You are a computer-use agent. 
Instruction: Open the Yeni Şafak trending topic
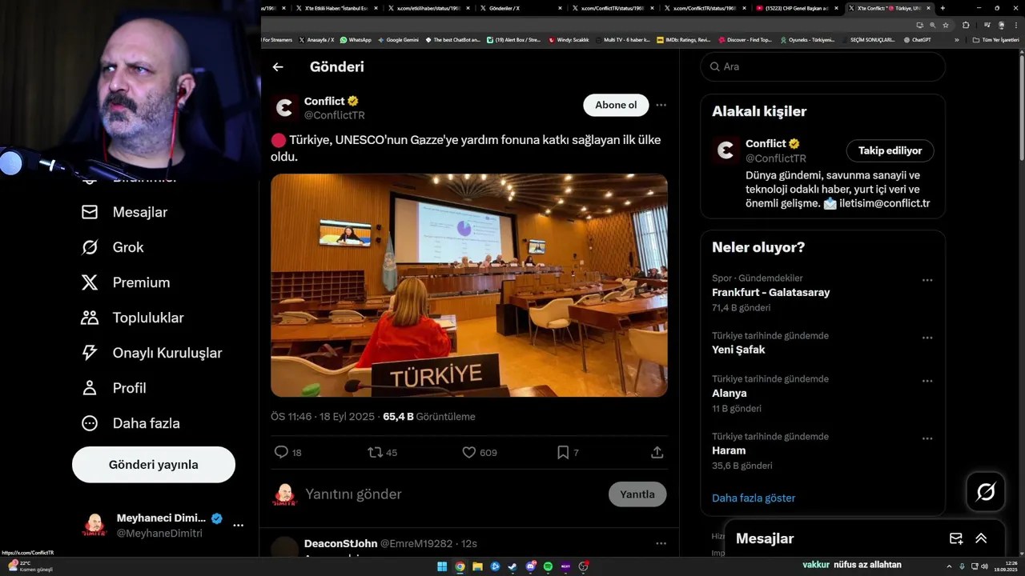tap(738, 350)
